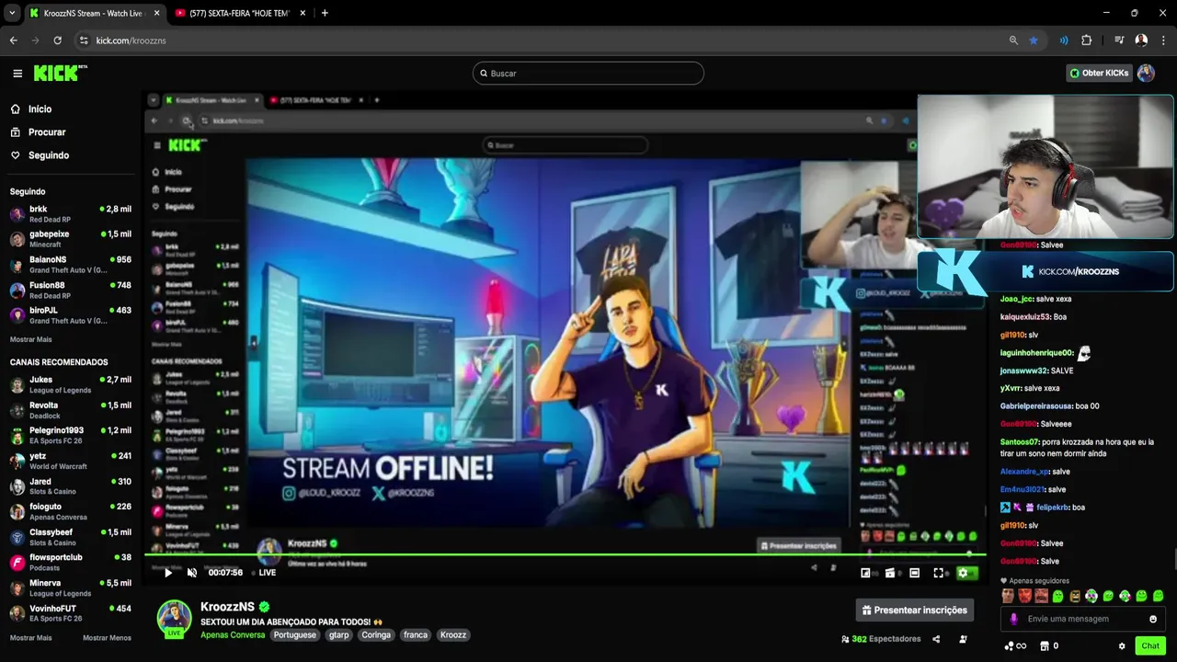Screen dimensions: 1177x662
Task: Open the hamburger sidebar menu
Action: tap(17, 74)
